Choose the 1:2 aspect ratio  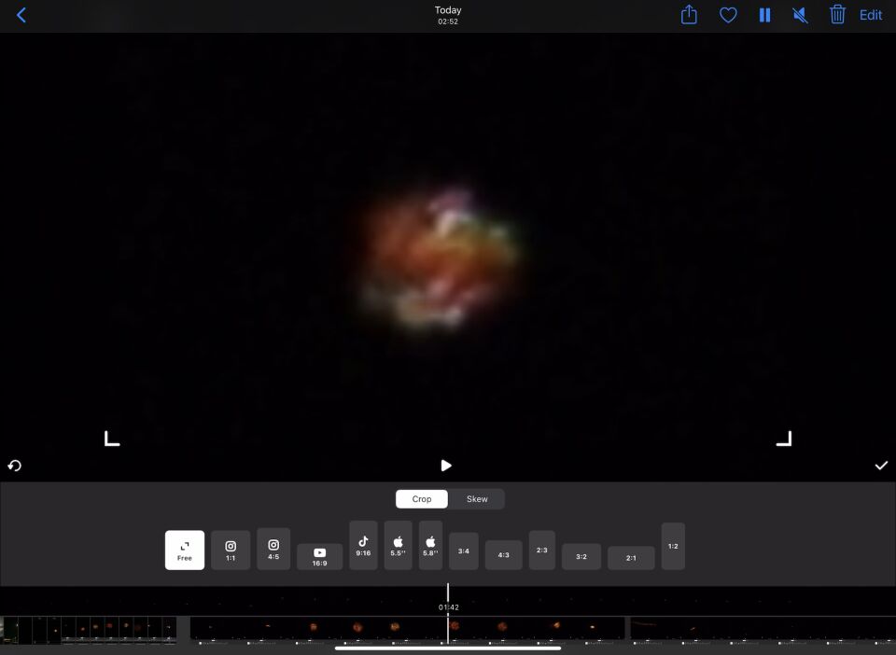(673, 546)
